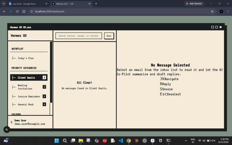Show hidden system tray icons
Viewport: 232px width, 145px height.
tap(186, 141)
